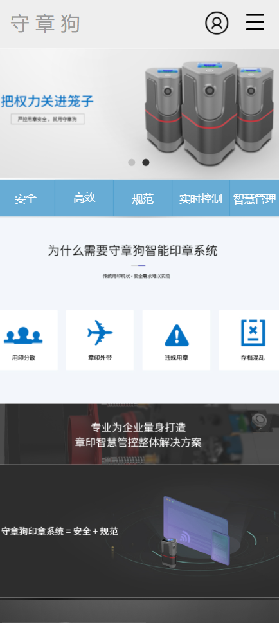Click the 违规用章 warning triangle icon
279x623 pixels.
coord(177,335)
